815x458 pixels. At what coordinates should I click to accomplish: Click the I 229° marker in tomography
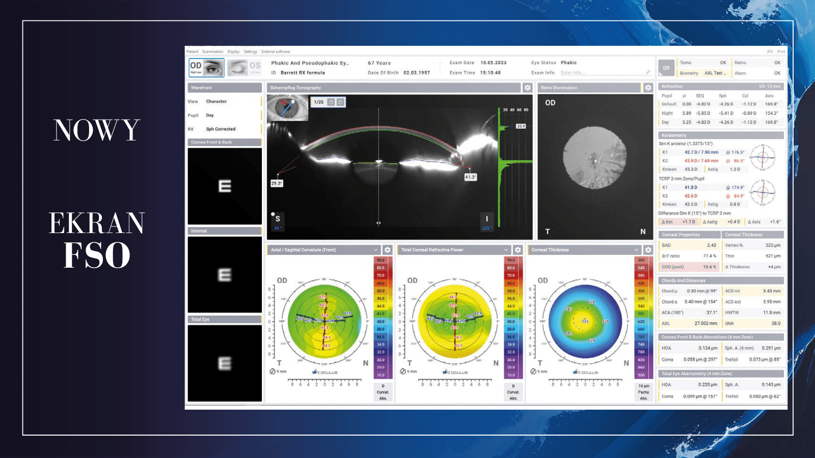(x=486, y=222)
